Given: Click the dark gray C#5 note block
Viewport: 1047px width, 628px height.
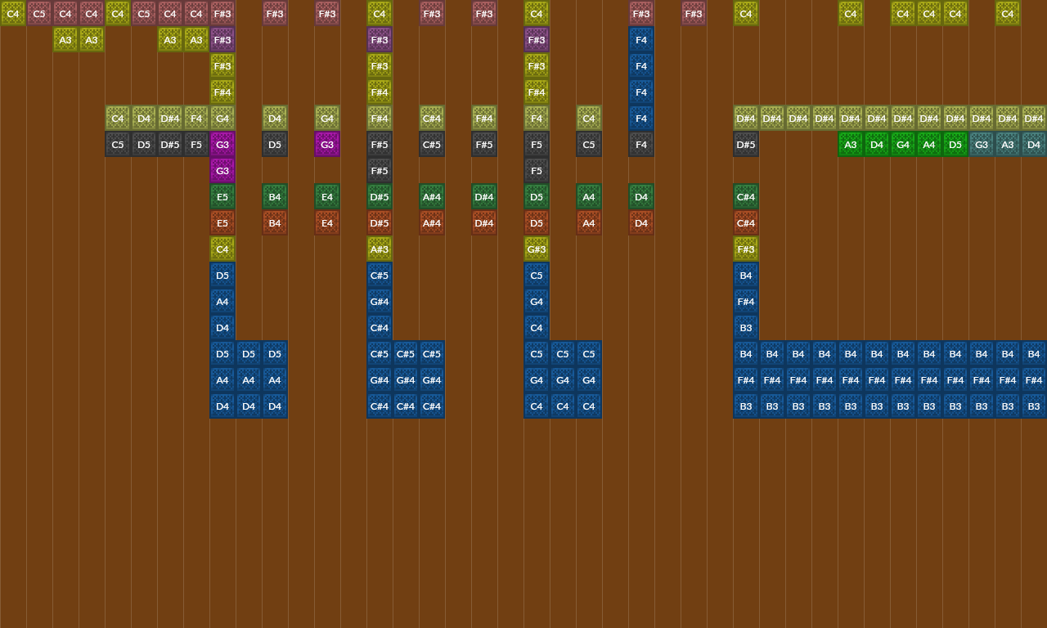Looking at the screenshot, I should [x=432, y=145].
